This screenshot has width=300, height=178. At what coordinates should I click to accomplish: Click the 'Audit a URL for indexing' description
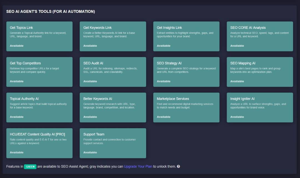[x=110, y=70]
